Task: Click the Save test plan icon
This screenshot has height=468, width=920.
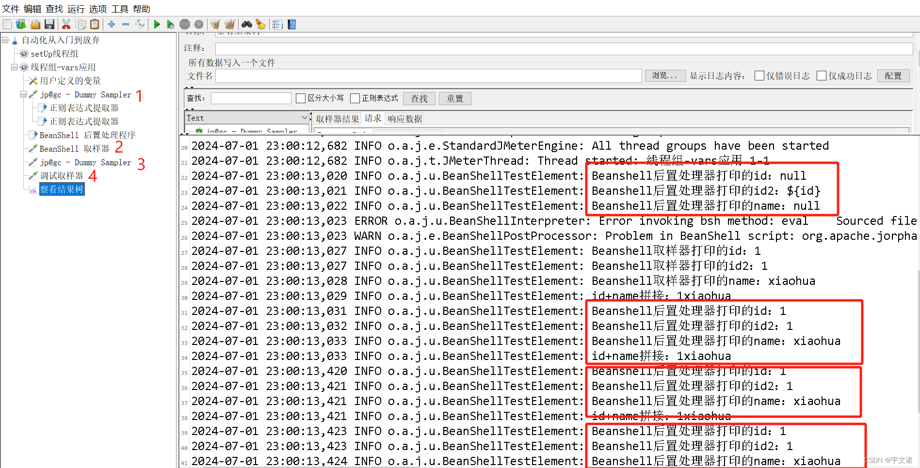Action: tap(49, 24)
